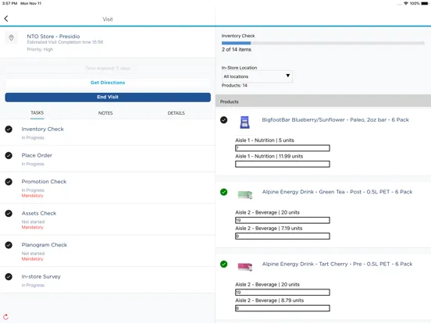Go back using the back arrow
The image size is (431, 323).
[x=6, y=19]
